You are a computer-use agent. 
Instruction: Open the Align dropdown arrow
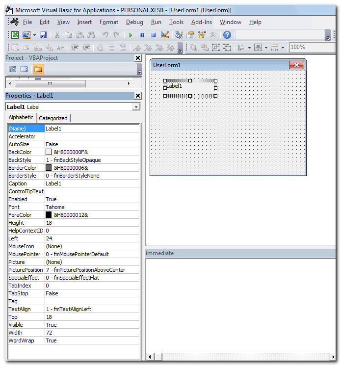[249, 48]
